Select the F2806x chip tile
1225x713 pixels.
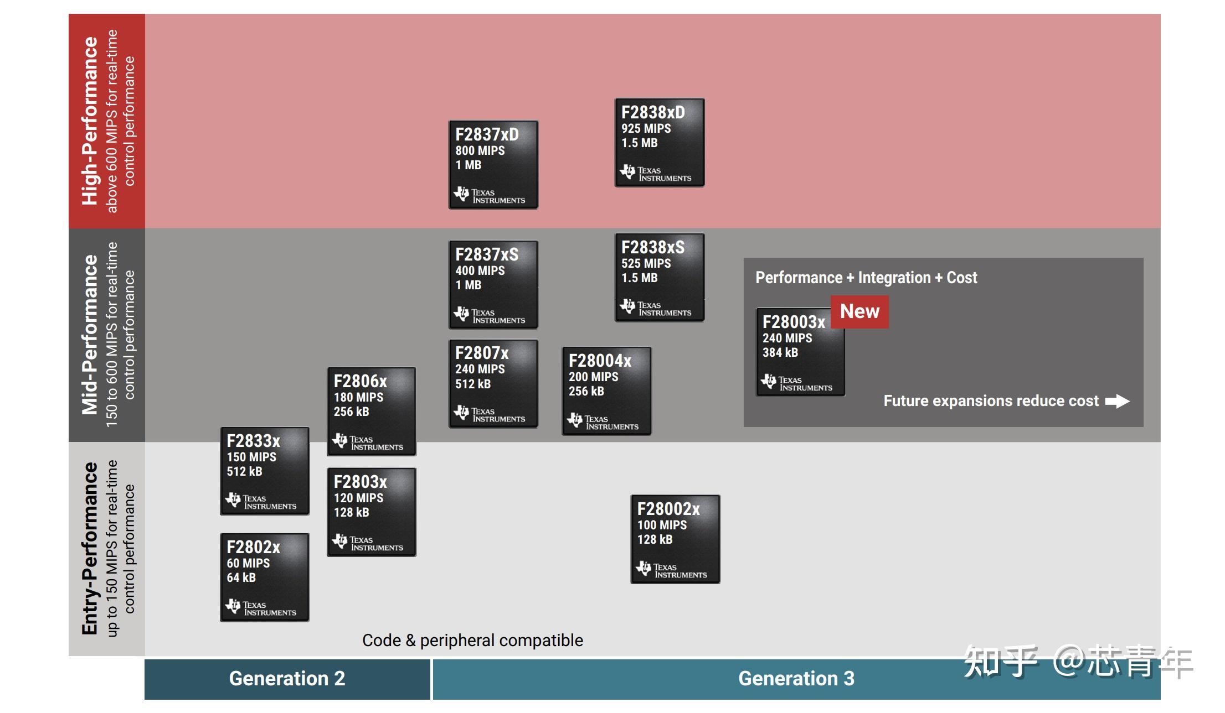[371, 412]
